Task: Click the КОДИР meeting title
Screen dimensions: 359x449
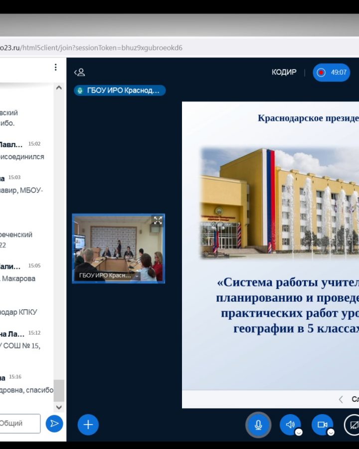Action: click(284, 72)
